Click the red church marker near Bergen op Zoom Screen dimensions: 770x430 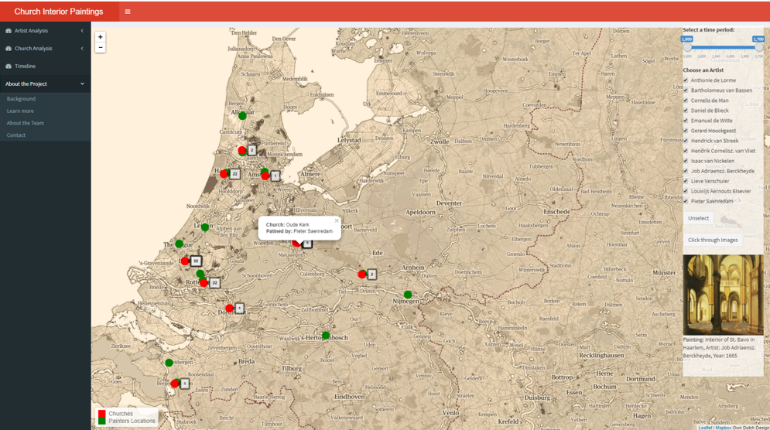point(175,384)
